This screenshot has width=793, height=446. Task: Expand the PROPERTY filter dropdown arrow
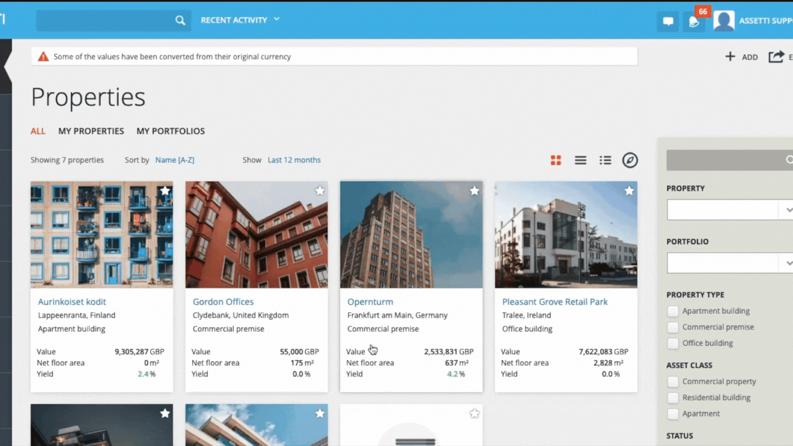(x=788, y=210)
